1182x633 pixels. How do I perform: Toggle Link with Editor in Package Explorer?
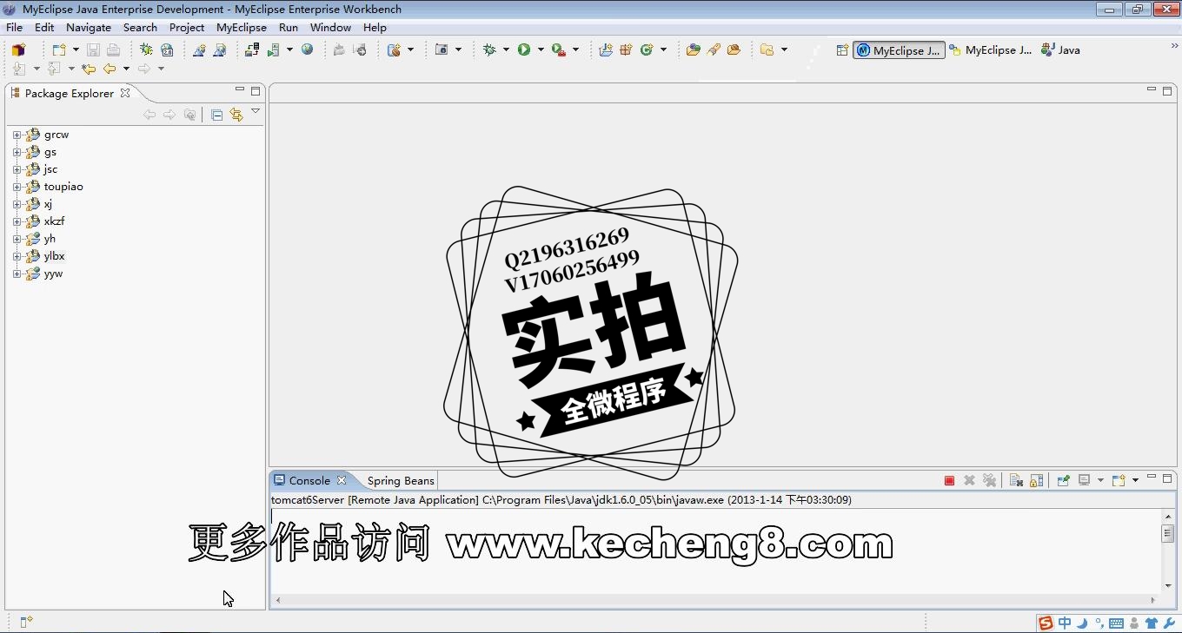pos(236,115)
